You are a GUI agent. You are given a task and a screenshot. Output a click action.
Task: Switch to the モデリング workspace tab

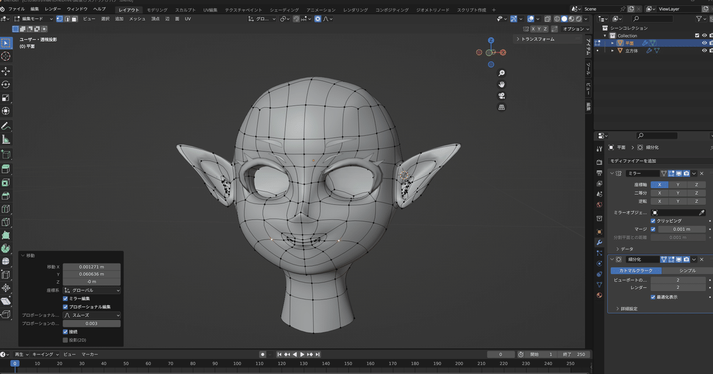157,10
